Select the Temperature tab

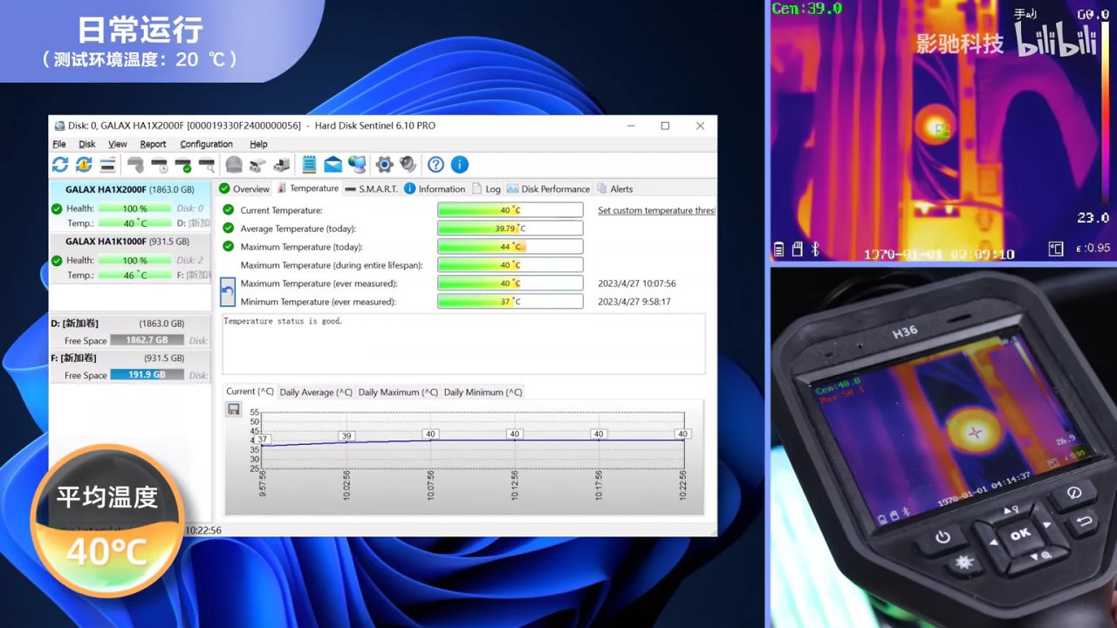tap(308, 188)
